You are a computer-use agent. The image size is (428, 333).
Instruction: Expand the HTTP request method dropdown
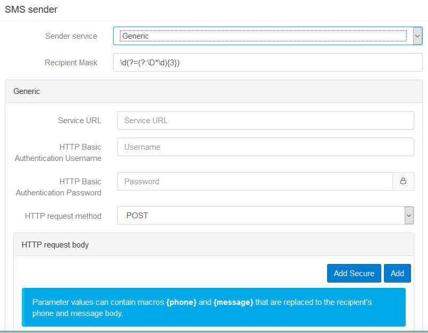coord(266,215)
